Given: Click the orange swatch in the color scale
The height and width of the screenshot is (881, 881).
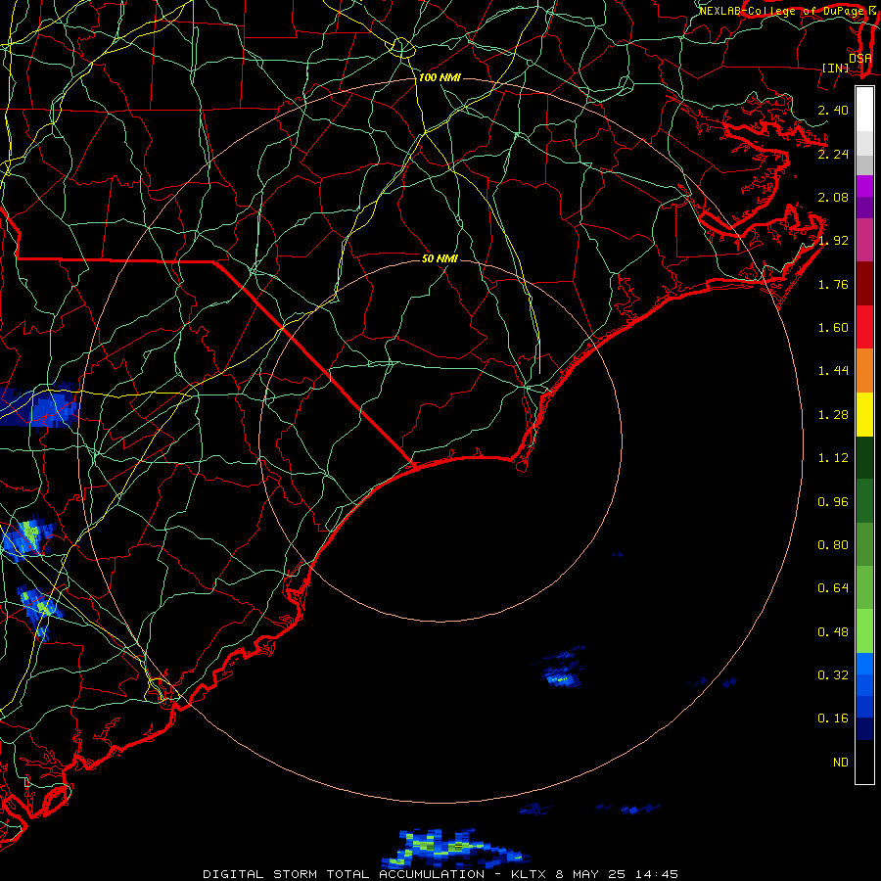Looking at the screenshot, I should (864, 371).
